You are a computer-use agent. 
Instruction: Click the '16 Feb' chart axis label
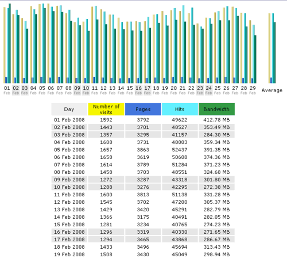click(x=138, y=90)
